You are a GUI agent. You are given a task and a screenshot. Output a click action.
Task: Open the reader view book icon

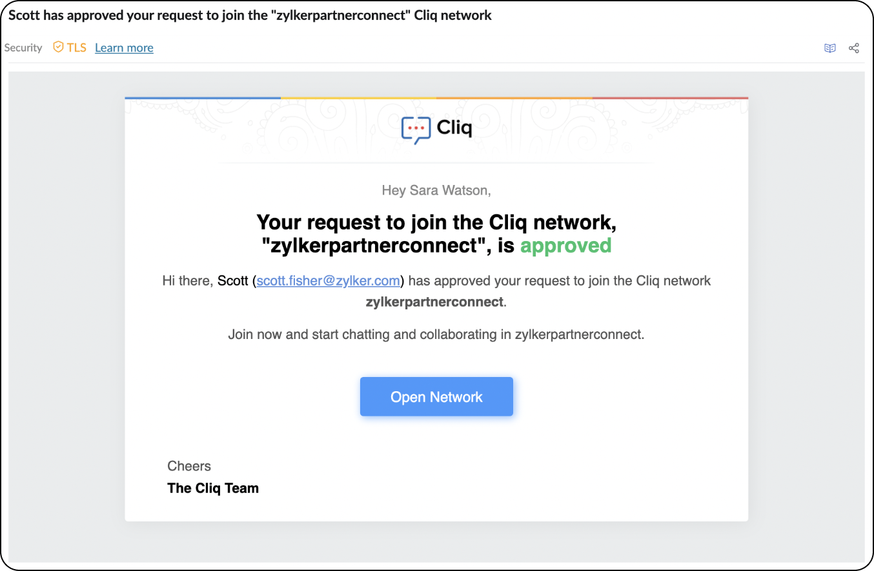(830, 48)
